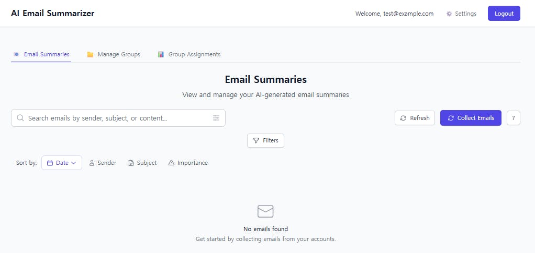Log out with the Logout button
The height and width of the screenshot is (253, 535).
point(504,14)
